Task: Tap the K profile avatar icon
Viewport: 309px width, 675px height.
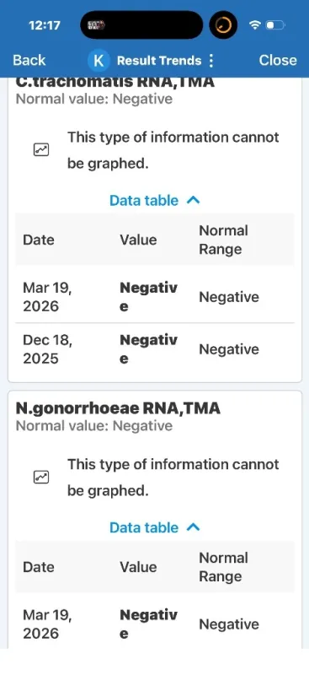Action: (x=99, y=61)
